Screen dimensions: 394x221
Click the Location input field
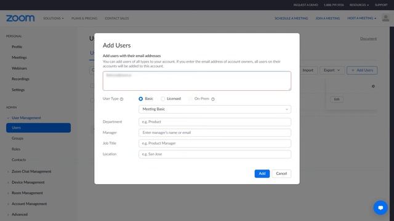pyautogui.click(x=215, y=154)
